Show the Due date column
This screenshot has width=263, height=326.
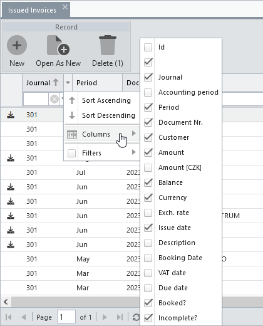(148, 288)
